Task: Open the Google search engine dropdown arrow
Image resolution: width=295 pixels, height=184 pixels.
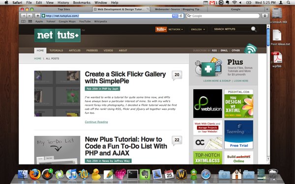Action: point(189,16)
